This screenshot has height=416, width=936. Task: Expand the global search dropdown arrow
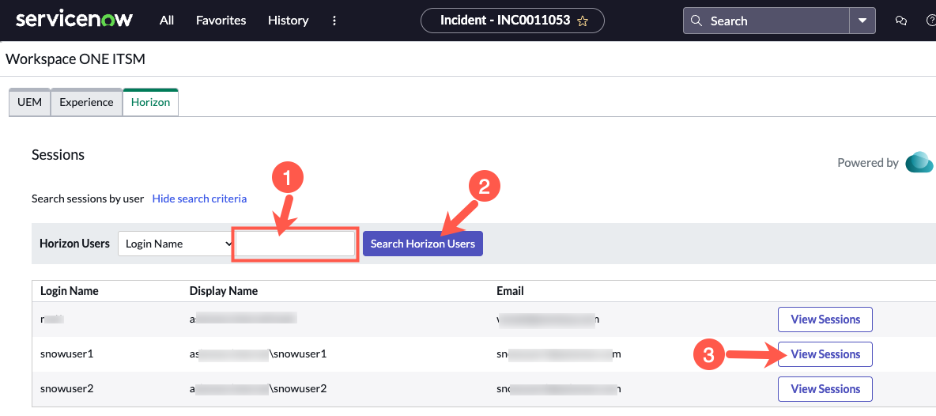[862, 21]
